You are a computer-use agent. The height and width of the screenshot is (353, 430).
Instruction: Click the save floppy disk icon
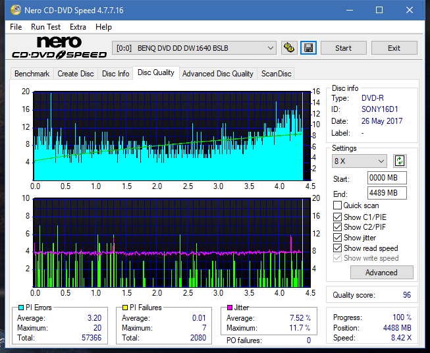pos(309,48)
